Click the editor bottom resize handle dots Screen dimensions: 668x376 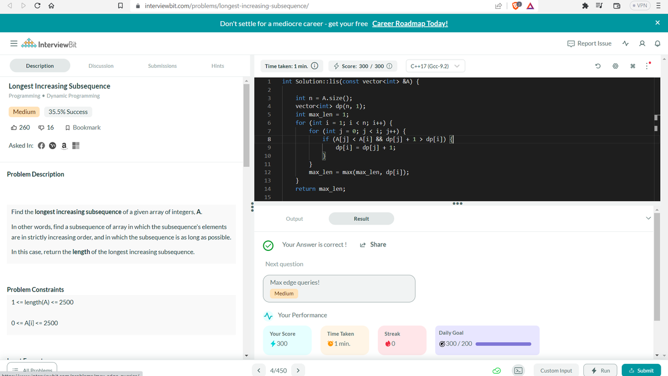(459, 203)
